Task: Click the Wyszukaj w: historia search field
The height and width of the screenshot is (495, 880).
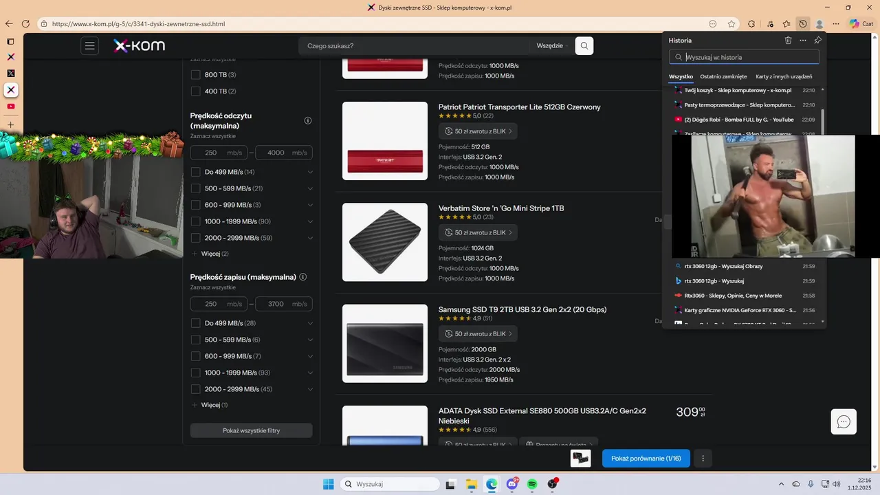Action: pos(745,57)
